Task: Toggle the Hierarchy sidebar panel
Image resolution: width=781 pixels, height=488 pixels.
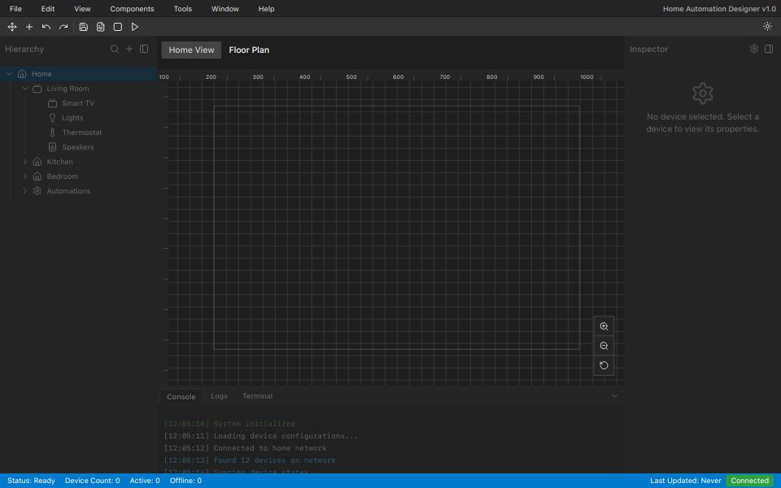Action: click(x=144, y=49)
